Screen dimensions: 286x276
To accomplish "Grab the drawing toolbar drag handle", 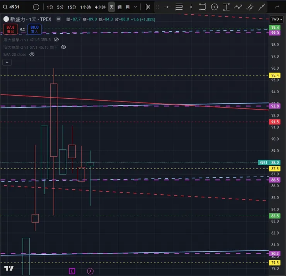I will click(158, 7).
